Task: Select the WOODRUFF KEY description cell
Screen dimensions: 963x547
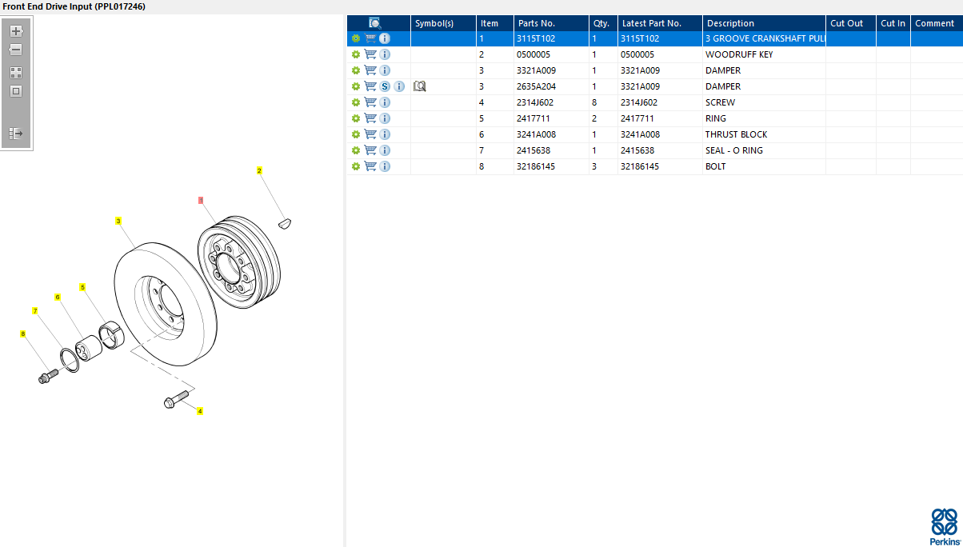Action: pos(765,54)
